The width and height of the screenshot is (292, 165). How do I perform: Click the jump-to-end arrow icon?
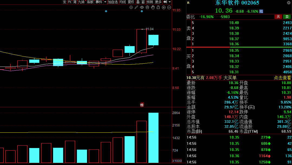(x=165, y=2)
